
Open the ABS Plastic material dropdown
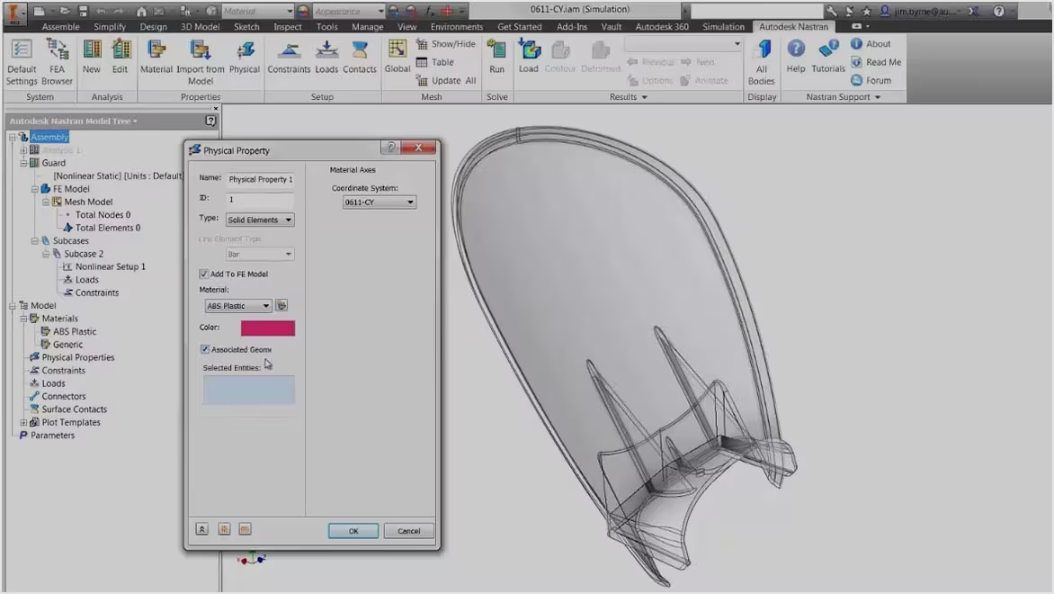tap(237, 305)
